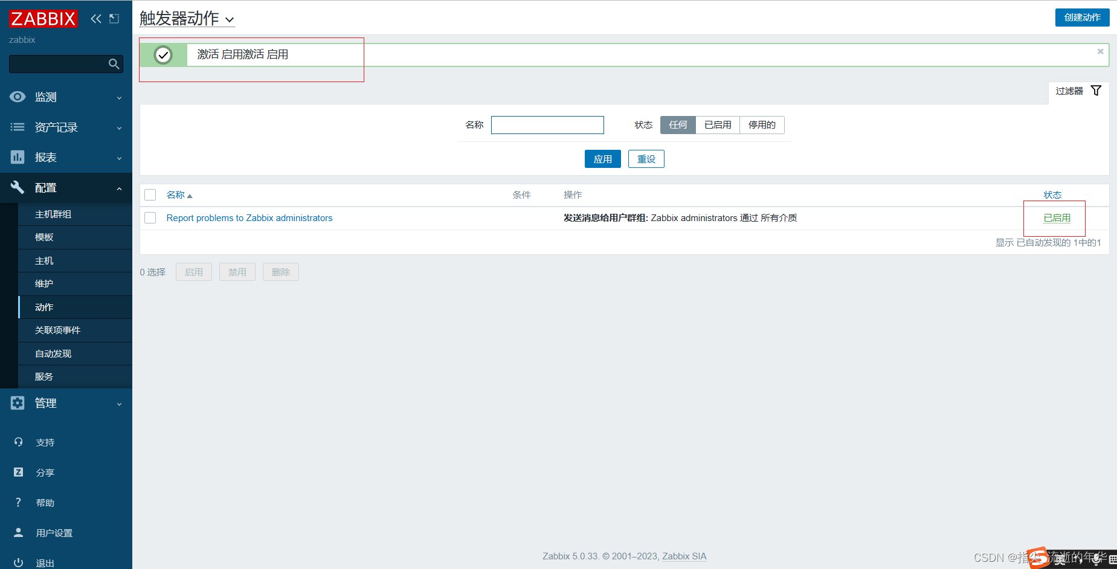
Task: Sort the table by 状态 column header
Action: [x=1052, y=195]
